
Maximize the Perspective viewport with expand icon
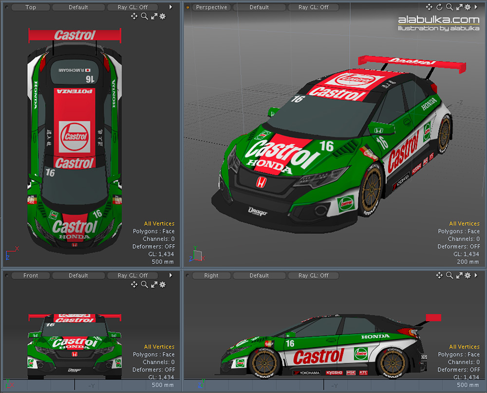click(x=459, y=7)
